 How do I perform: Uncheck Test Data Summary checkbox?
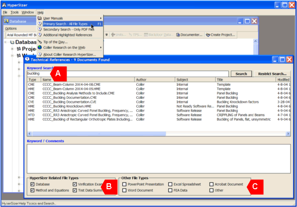point(75,190)
